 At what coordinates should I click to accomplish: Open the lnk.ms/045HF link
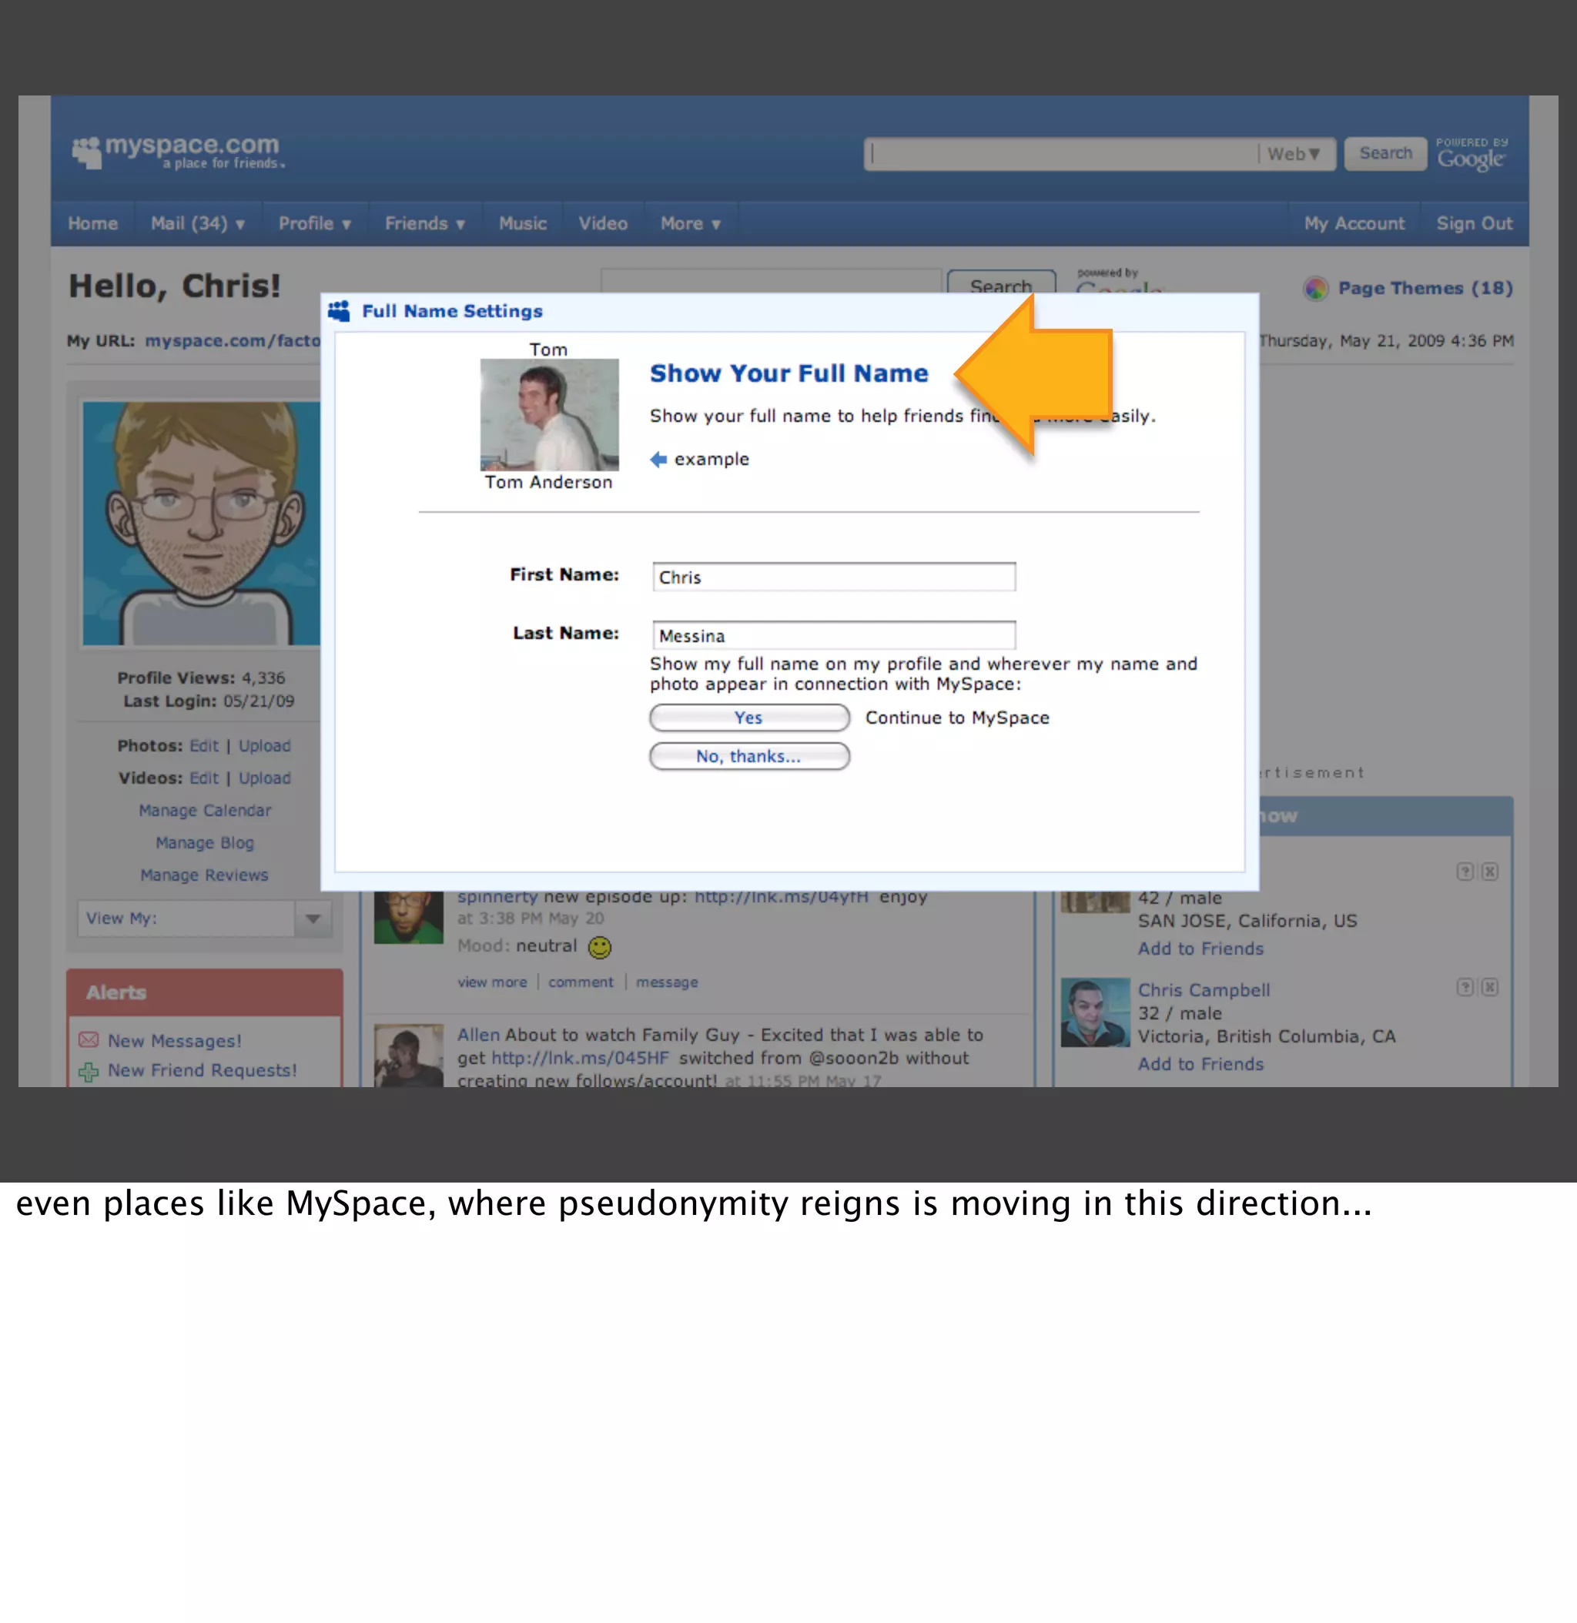tap(580, 1059)
